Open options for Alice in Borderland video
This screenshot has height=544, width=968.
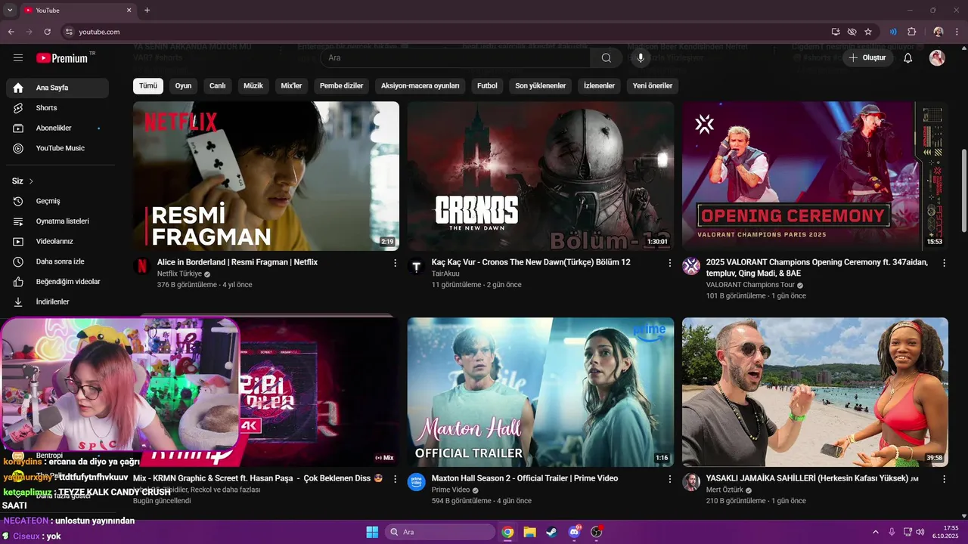[395, 263]
